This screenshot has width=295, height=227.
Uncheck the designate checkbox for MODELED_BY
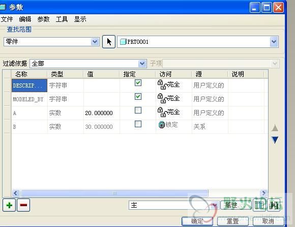138,97
